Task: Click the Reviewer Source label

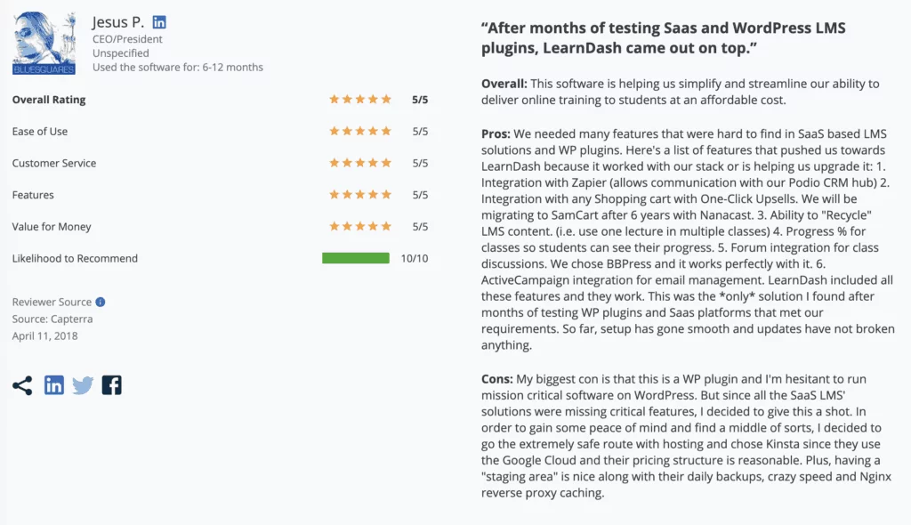Action: pyautogui.click(x=52, y=302)
